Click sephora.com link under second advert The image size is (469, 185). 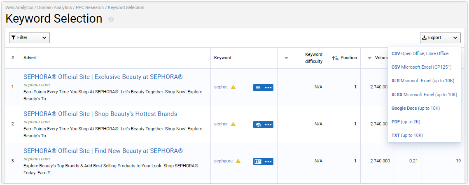click(37, 122)
